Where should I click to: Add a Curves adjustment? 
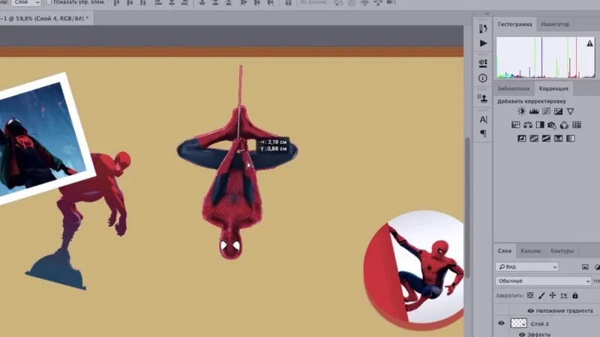coord(546,111)
